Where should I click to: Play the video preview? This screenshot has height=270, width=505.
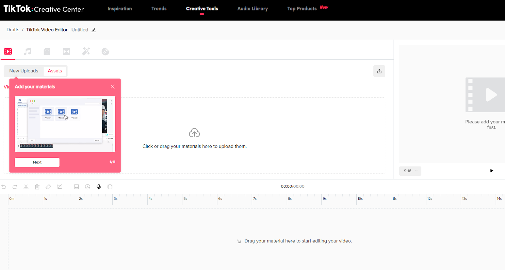coord(492,171)
